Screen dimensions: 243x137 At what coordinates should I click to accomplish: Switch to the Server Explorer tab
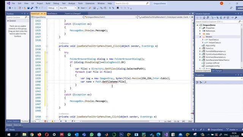coord(13,121)
